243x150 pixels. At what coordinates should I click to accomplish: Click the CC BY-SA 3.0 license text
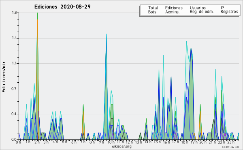click(230, 147)
